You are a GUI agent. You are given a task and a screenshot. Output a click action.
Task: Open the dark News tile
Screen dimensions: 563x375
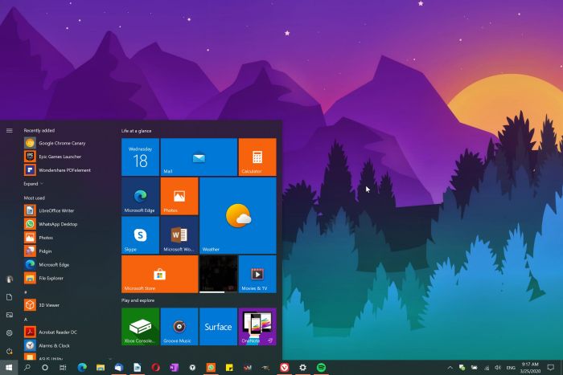pos(218,275)
